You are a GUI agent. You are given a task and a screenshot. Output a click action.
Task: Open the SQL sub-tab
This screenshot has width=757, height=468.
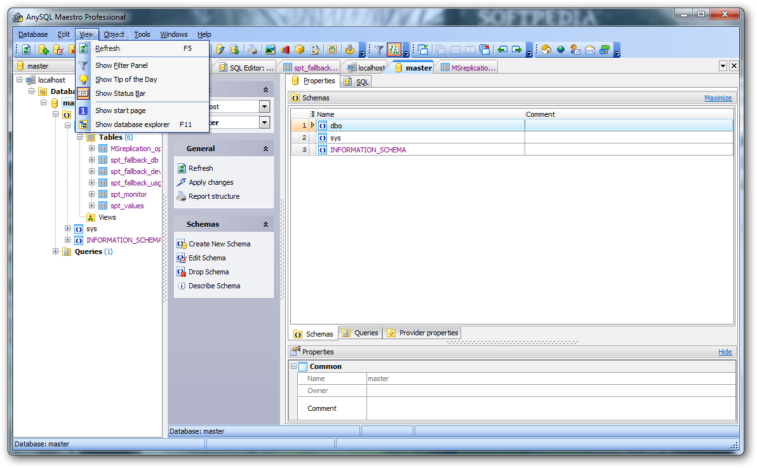356,82
